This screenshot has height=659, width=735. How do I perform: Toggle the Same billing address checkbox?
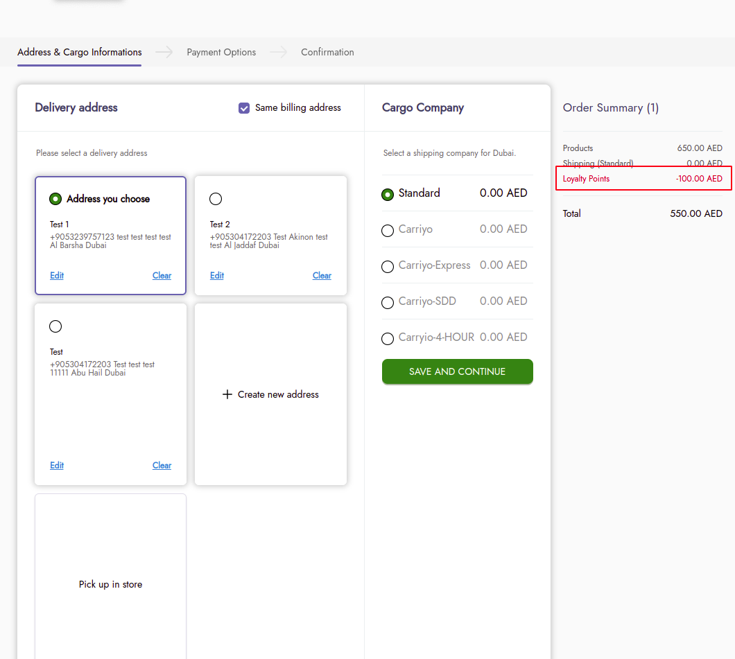244,108
